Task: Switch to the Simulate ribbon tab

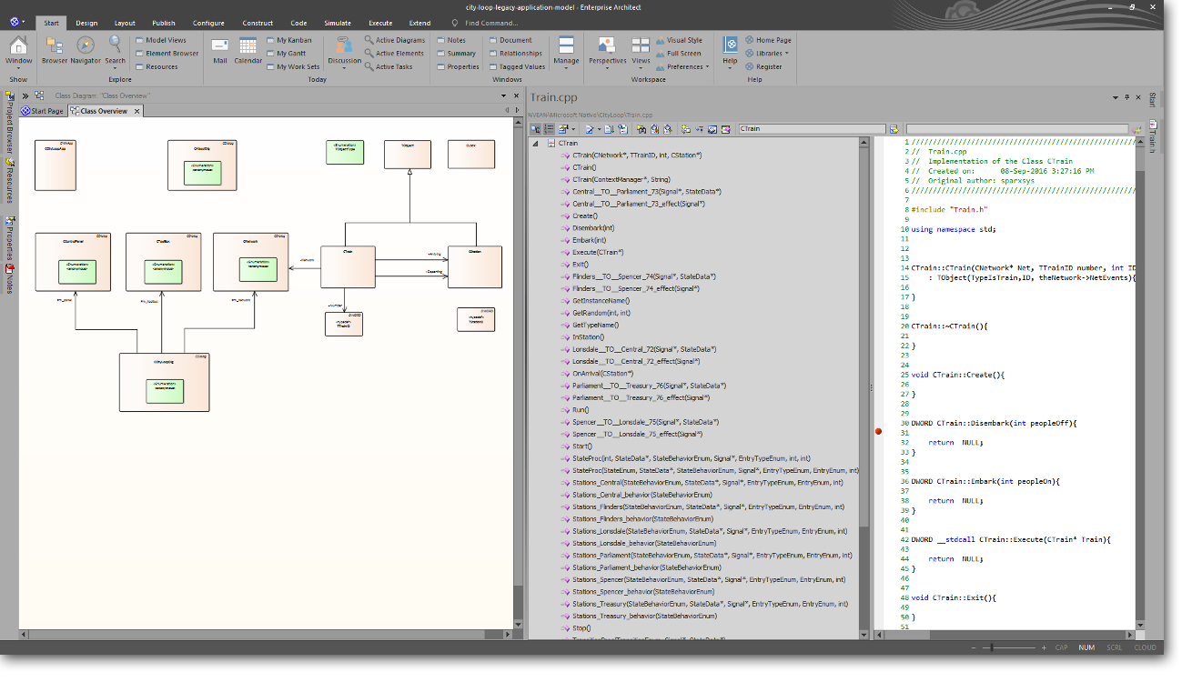Action: point(338,23)
